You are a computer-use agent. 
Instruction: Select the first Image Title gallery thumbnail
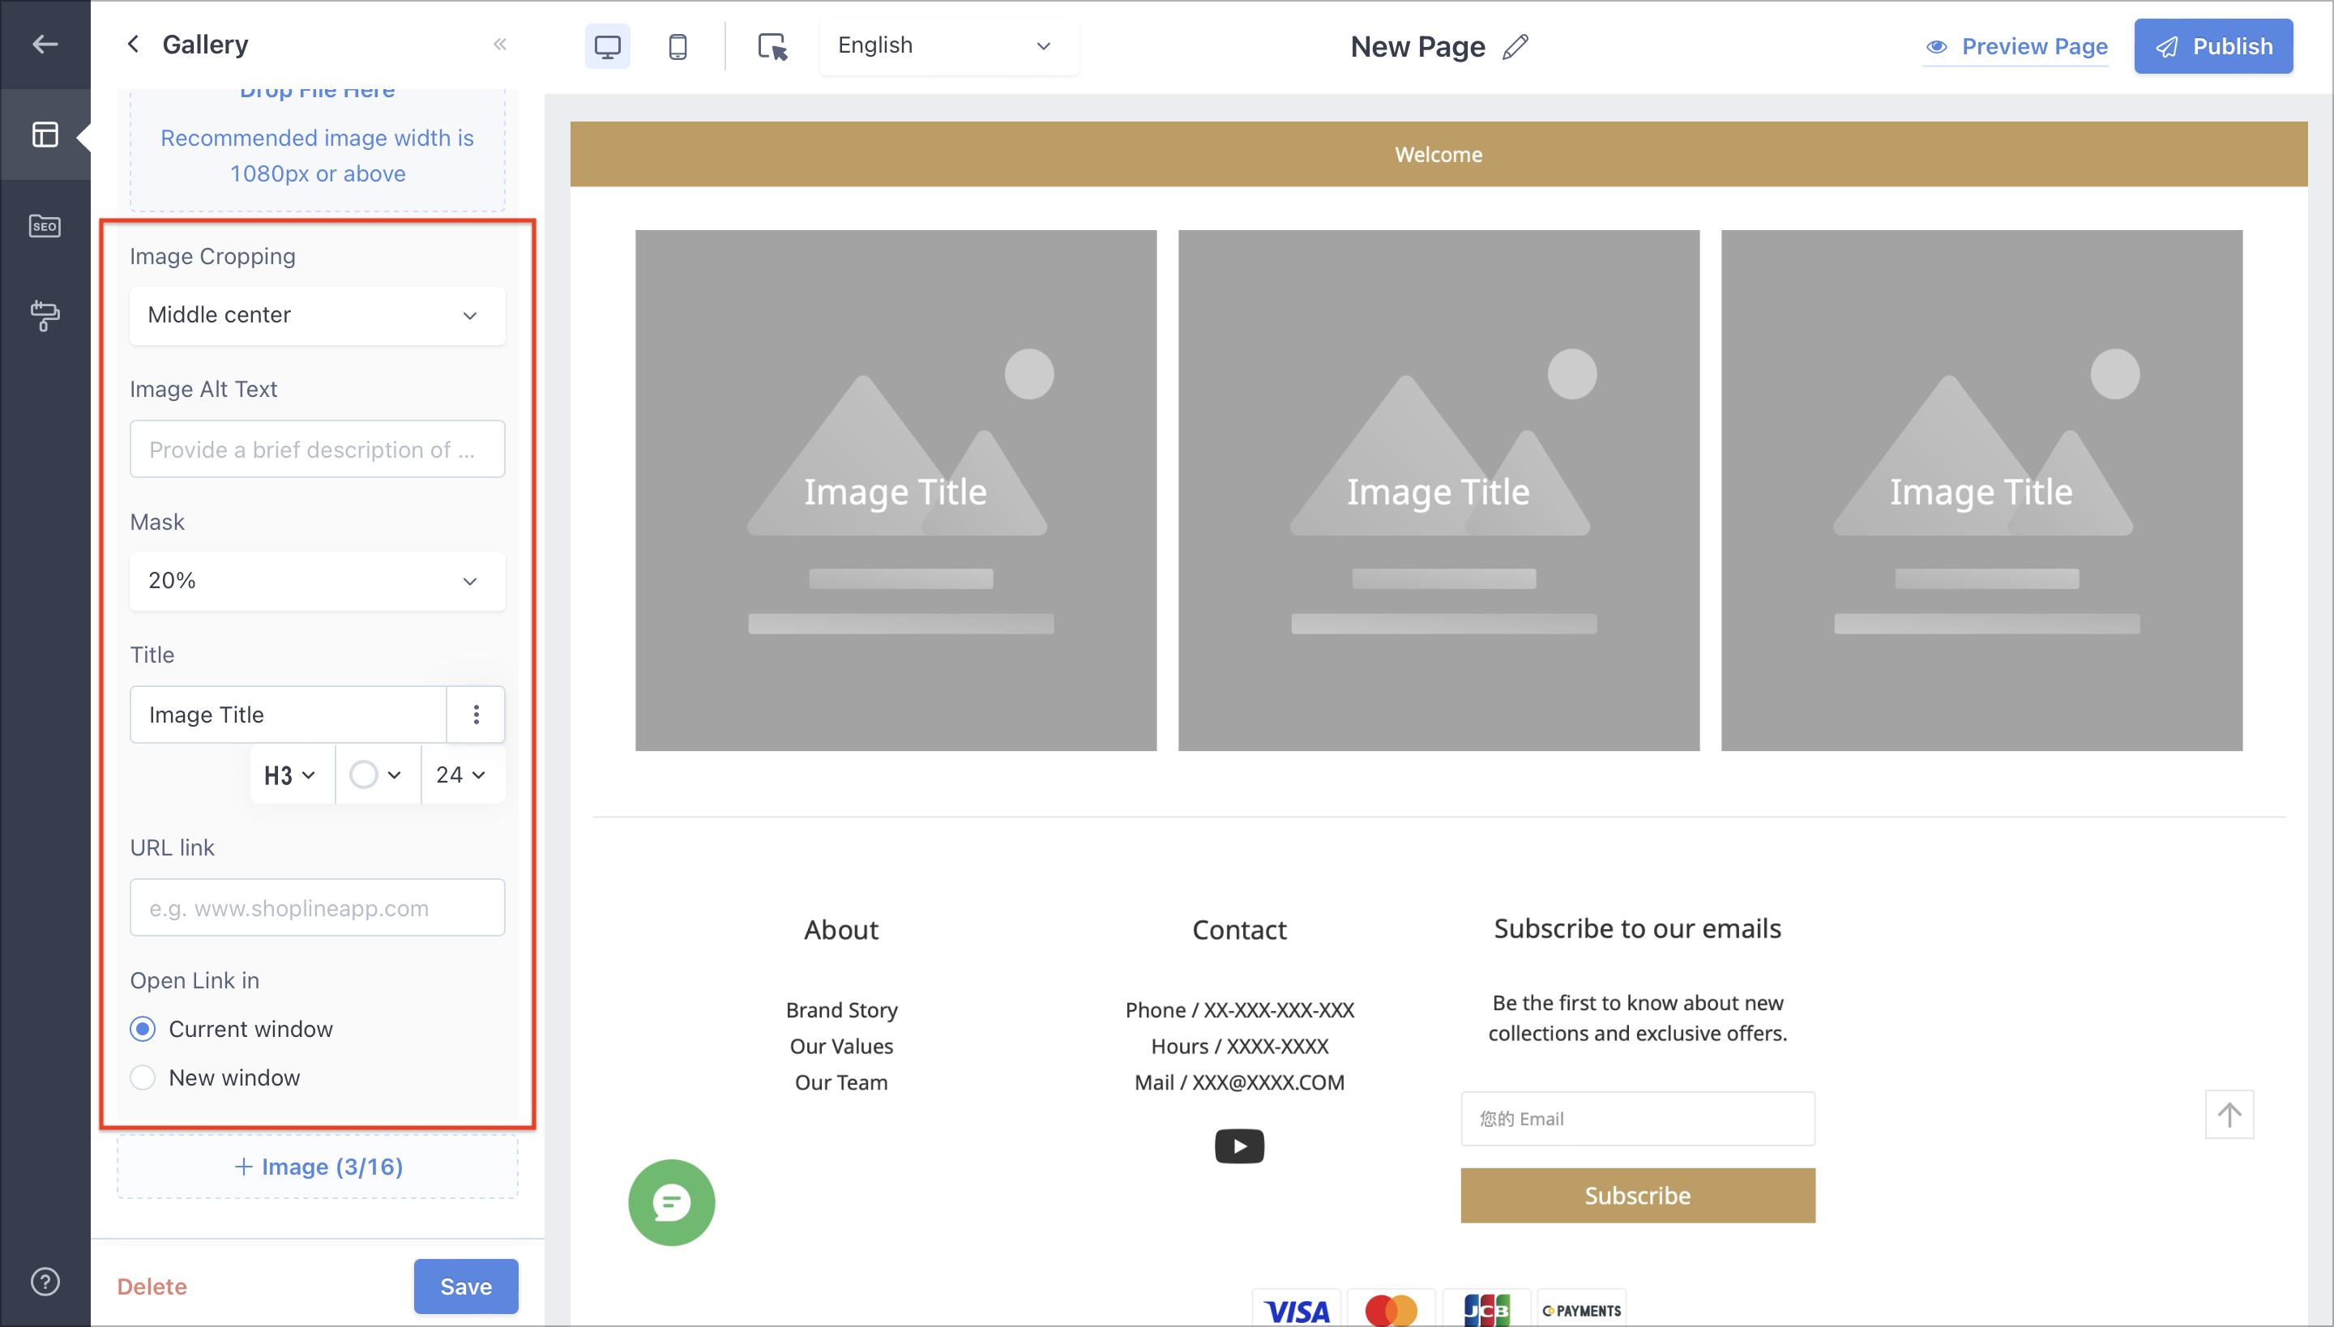click(x=896, y=490)
